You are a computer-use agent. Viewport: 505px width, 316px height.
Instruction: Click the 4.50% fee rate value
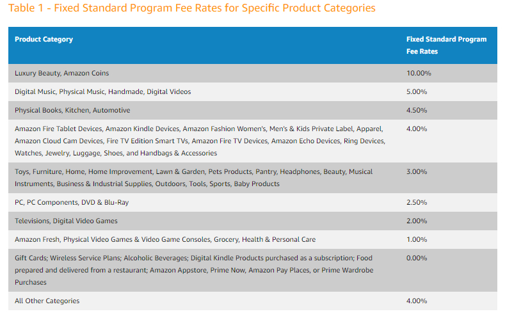[417, 110]
